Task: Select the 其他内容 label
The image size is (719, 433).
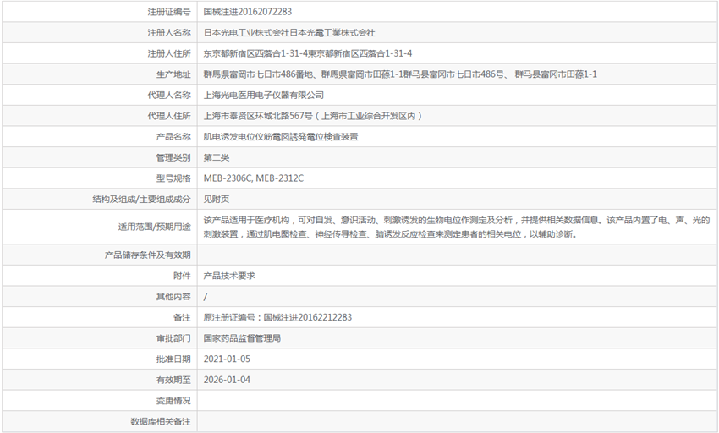Action: click(173, 296)
